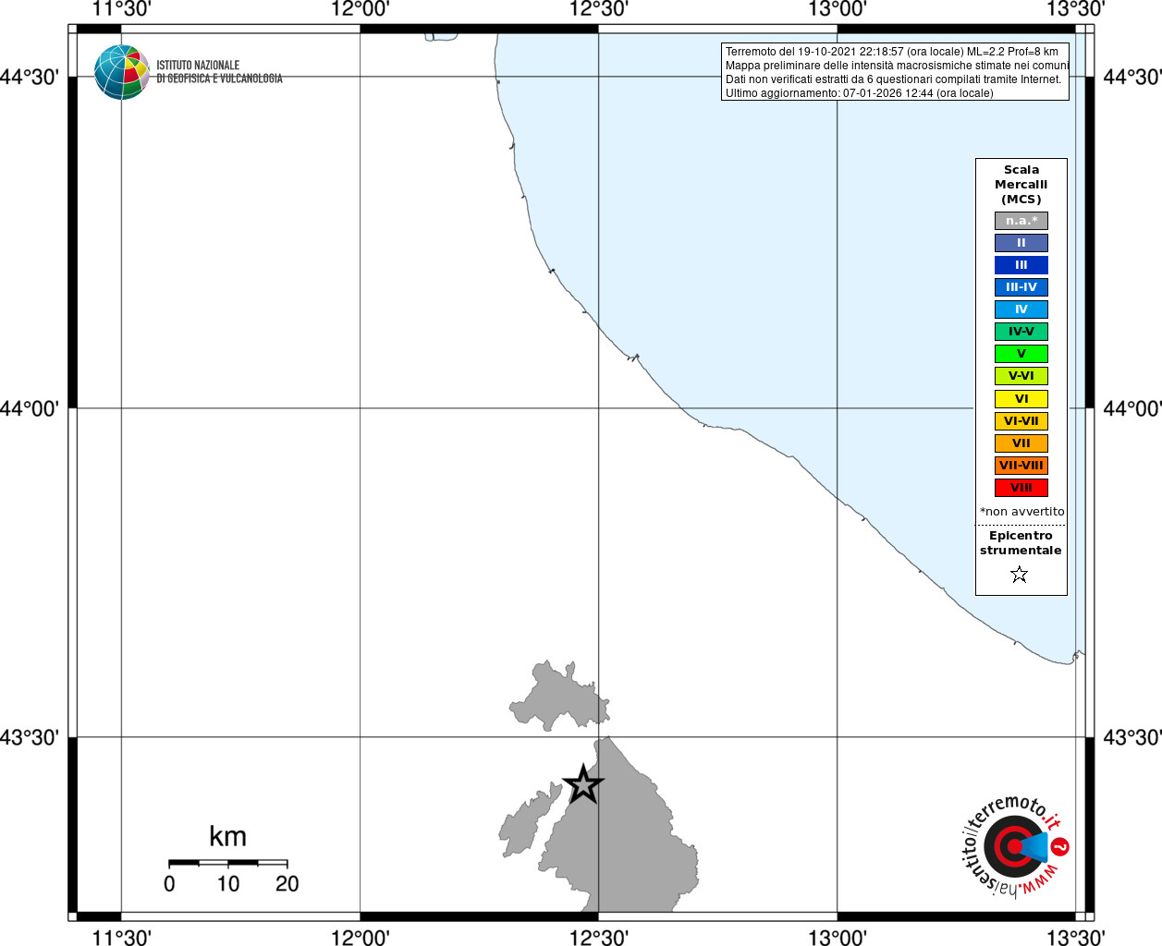
Task: Click the top axis label 12°30'
Action: coord(599,9)
